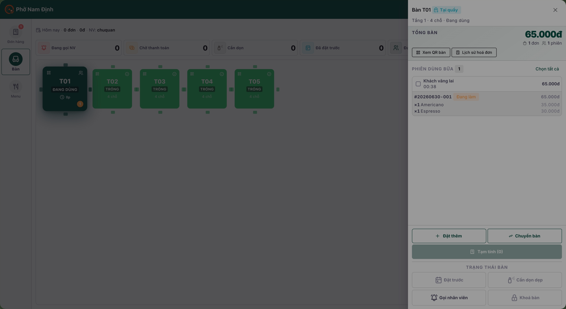566x309 pixels.
Task: Select the Bàn tables sidebar icon
Action: [16, 62]
